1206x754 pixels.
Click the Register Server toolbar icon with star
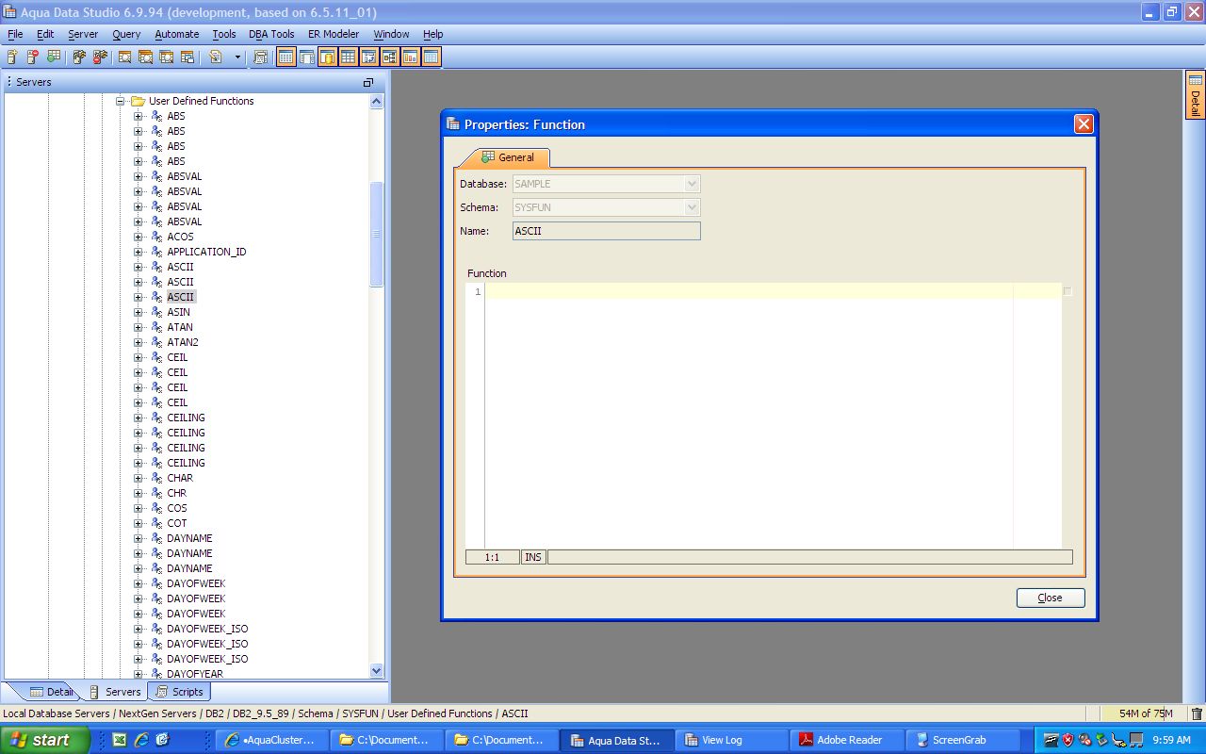tap(12, 57)
